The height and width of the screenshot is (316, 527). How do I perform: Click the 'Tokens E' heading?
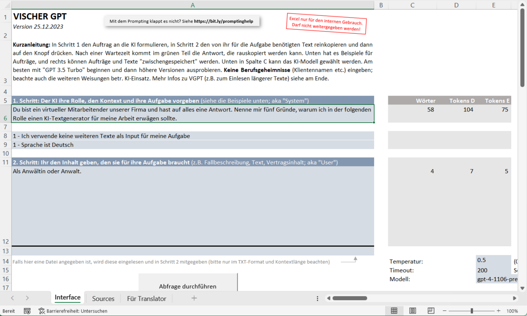coord(498,101)
